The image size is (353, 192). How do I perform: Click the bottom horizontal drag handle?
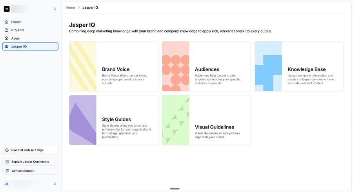coord(175,188)
